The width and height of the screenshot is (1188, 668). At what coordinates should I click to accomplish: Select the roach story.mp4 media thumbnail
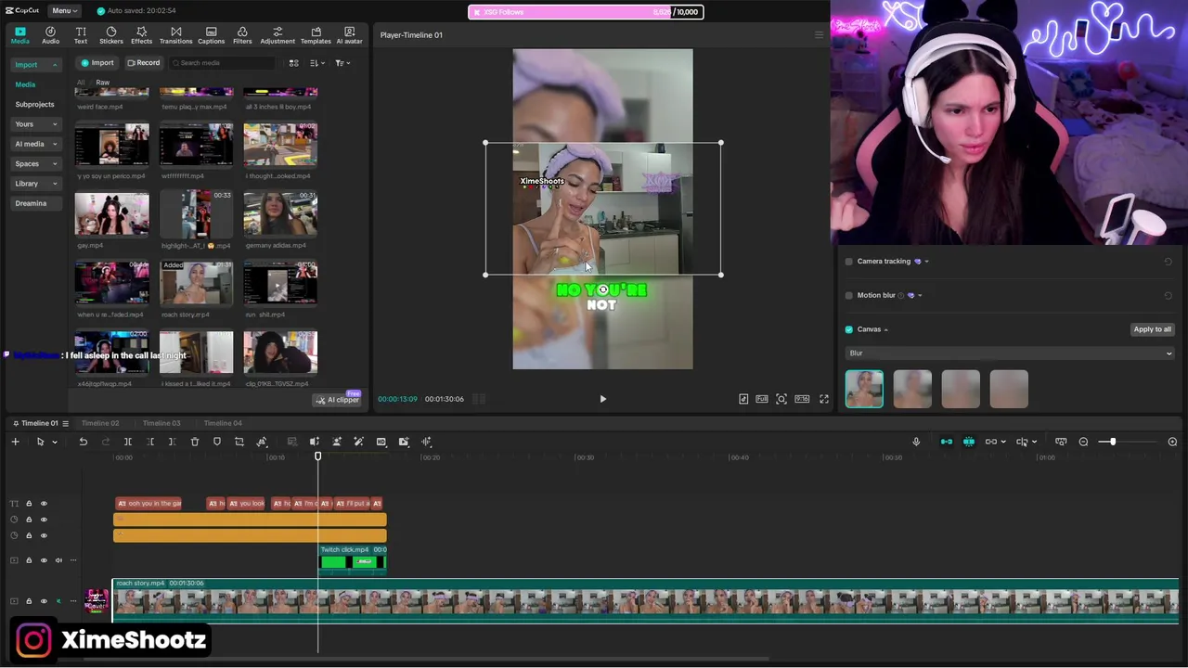(196, 283)
